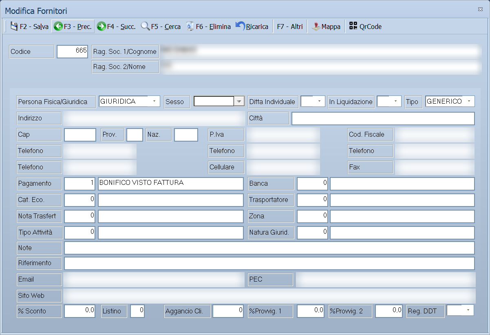Viewport: 490px width, 335px height.
Task: Focus the Riferimento text field
Action: click(x=269, y=263)
